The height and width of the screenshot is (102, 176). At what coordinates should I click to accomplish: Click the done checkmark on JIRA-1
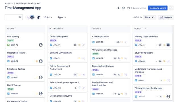pos(161,80)
